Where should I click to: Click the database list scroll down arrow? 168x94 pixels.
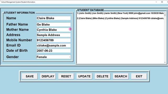[x=165, y=62]
